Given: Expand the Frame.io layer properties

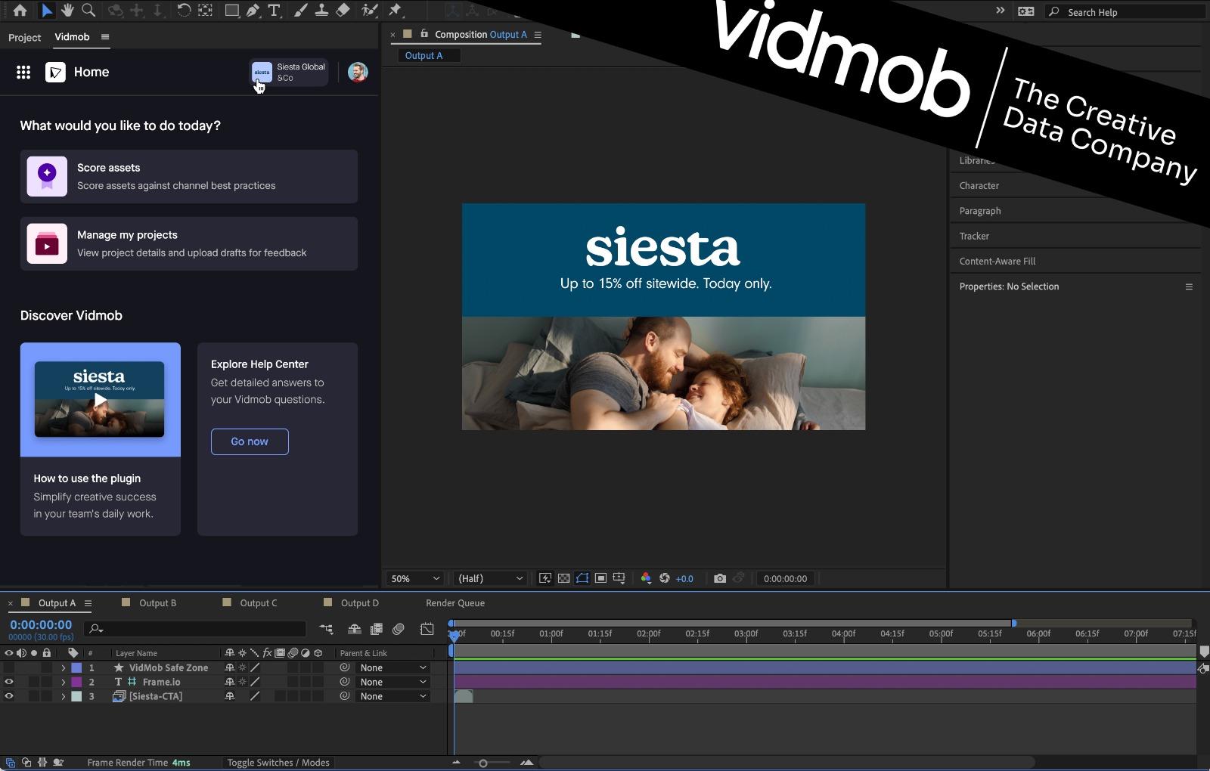Looking at the screenshot, I should (x=64, y=682).
